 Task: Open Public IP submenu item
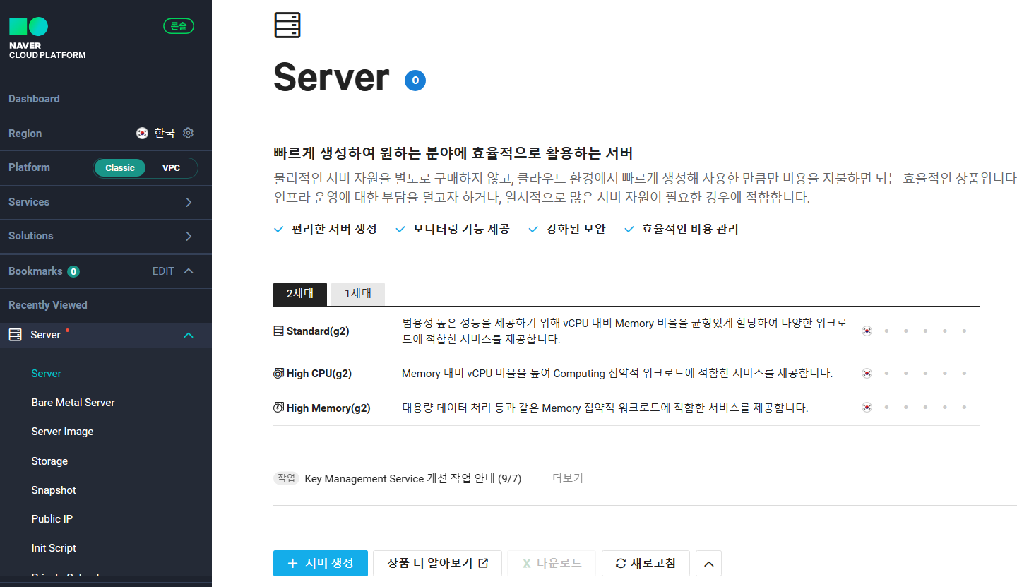(52, 519)
